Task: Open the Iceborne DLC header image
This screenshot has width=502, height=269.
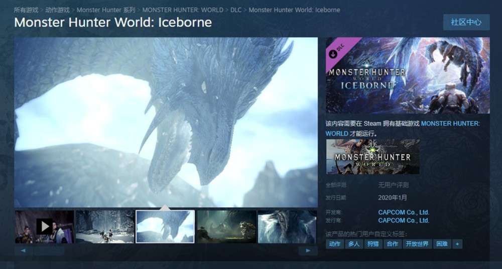Action: 408,76
